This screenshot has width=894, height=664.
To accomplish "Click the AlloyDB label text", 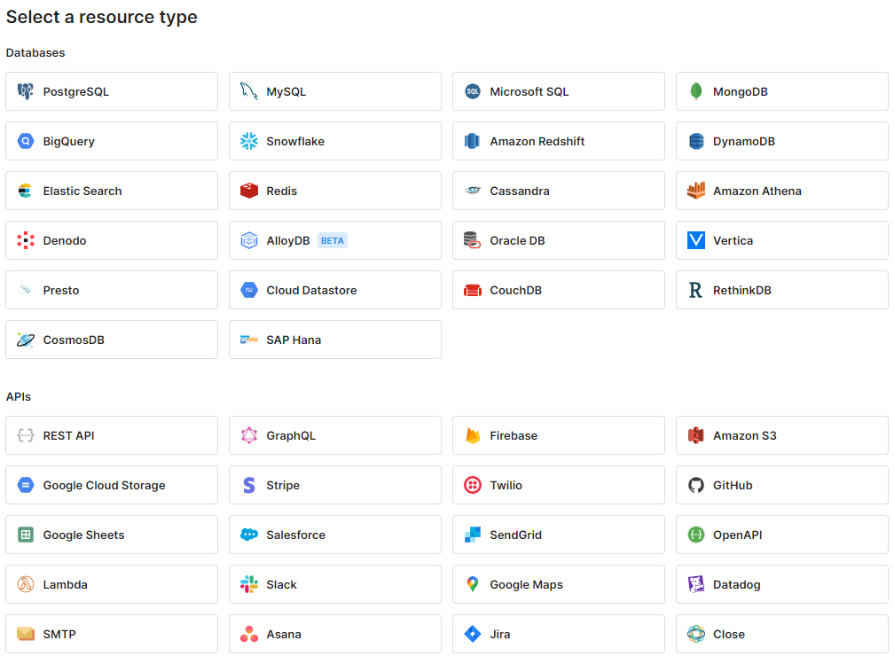I will (x=288, y=240).
